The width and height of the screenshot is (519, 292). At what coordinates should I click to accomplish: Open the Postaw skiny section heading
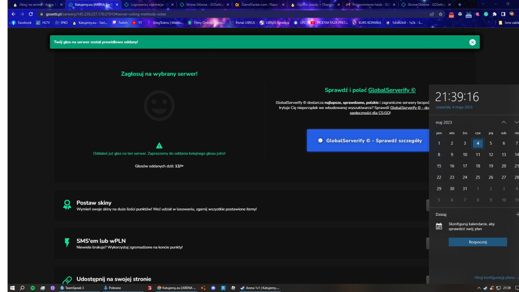[x=94, y=203]
